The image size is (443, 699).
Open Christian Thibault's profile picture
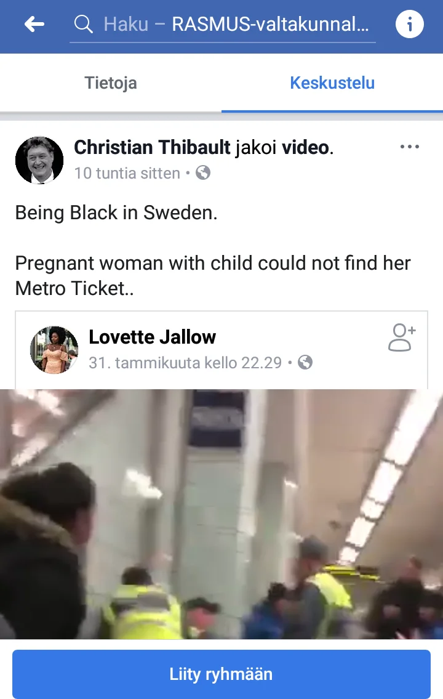click(39, 160)
